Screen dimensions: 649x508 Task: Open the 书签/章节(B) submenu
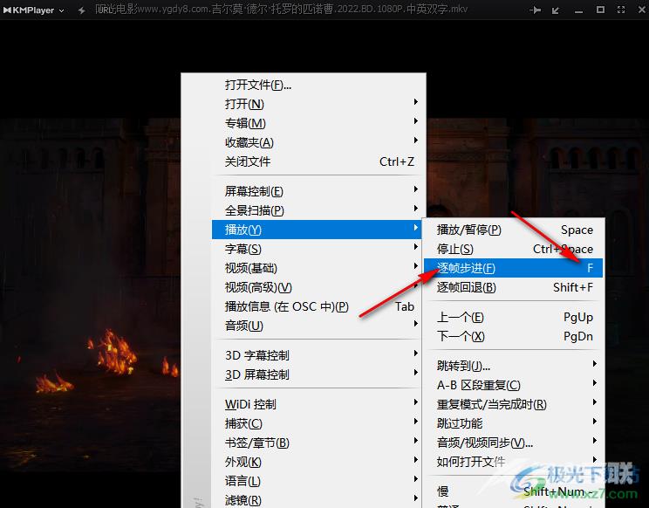tap(318, 443)
